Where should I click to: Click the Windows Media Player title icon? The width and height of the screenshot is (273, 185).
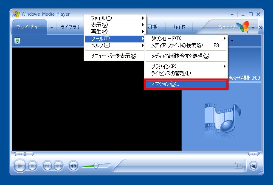[x=16, y=14]
